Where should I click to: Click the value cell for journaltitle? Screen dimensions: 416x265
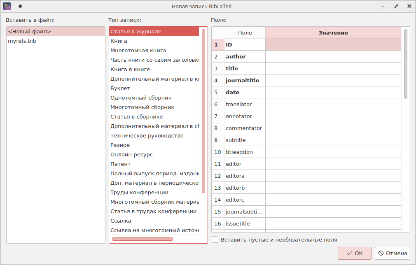coord(333,80)
